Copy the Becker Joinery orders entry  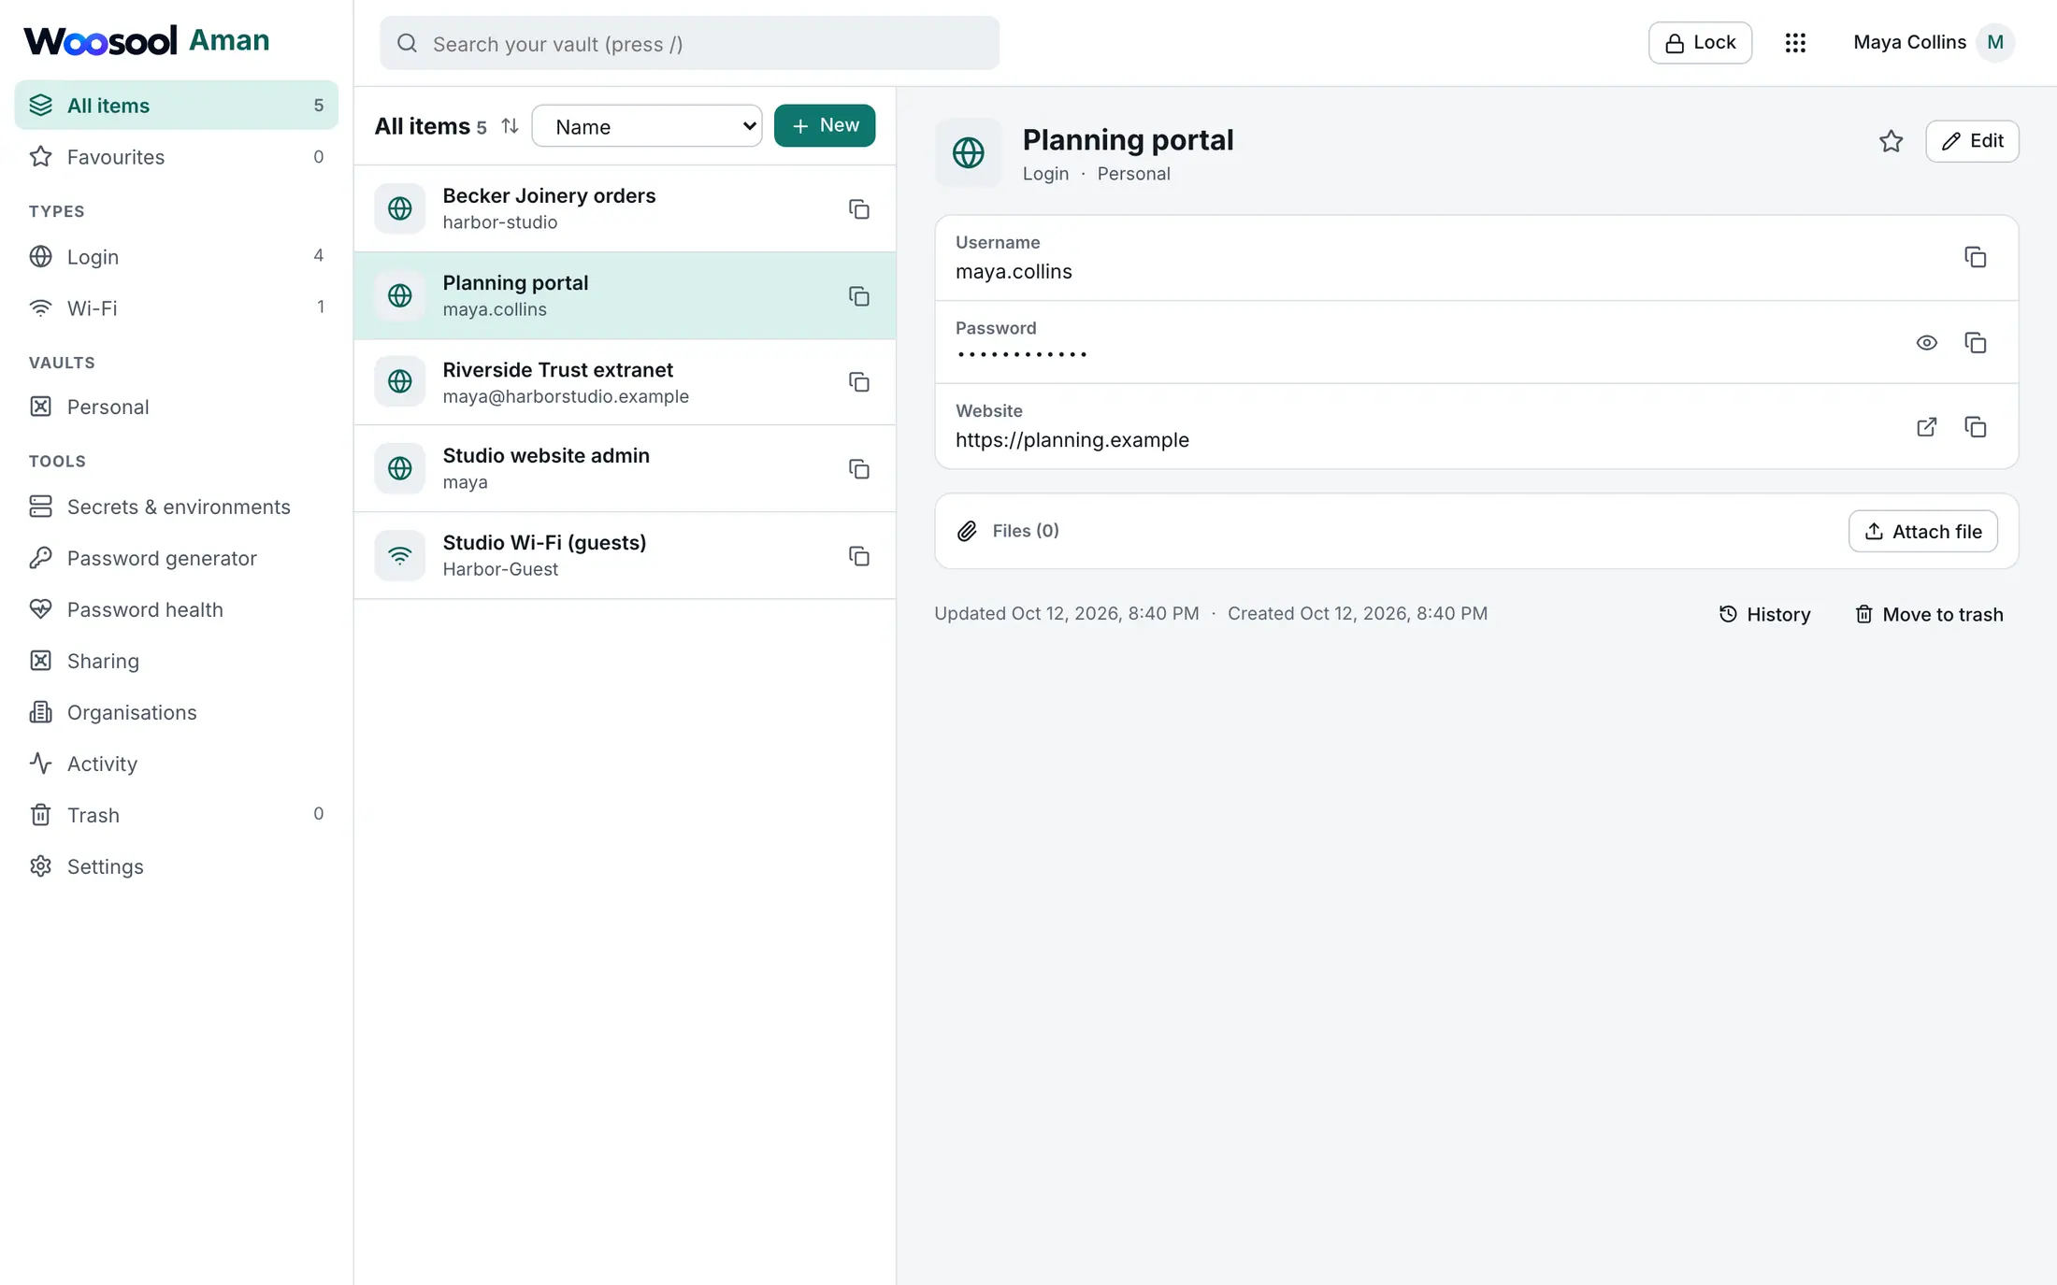(858, 209)
